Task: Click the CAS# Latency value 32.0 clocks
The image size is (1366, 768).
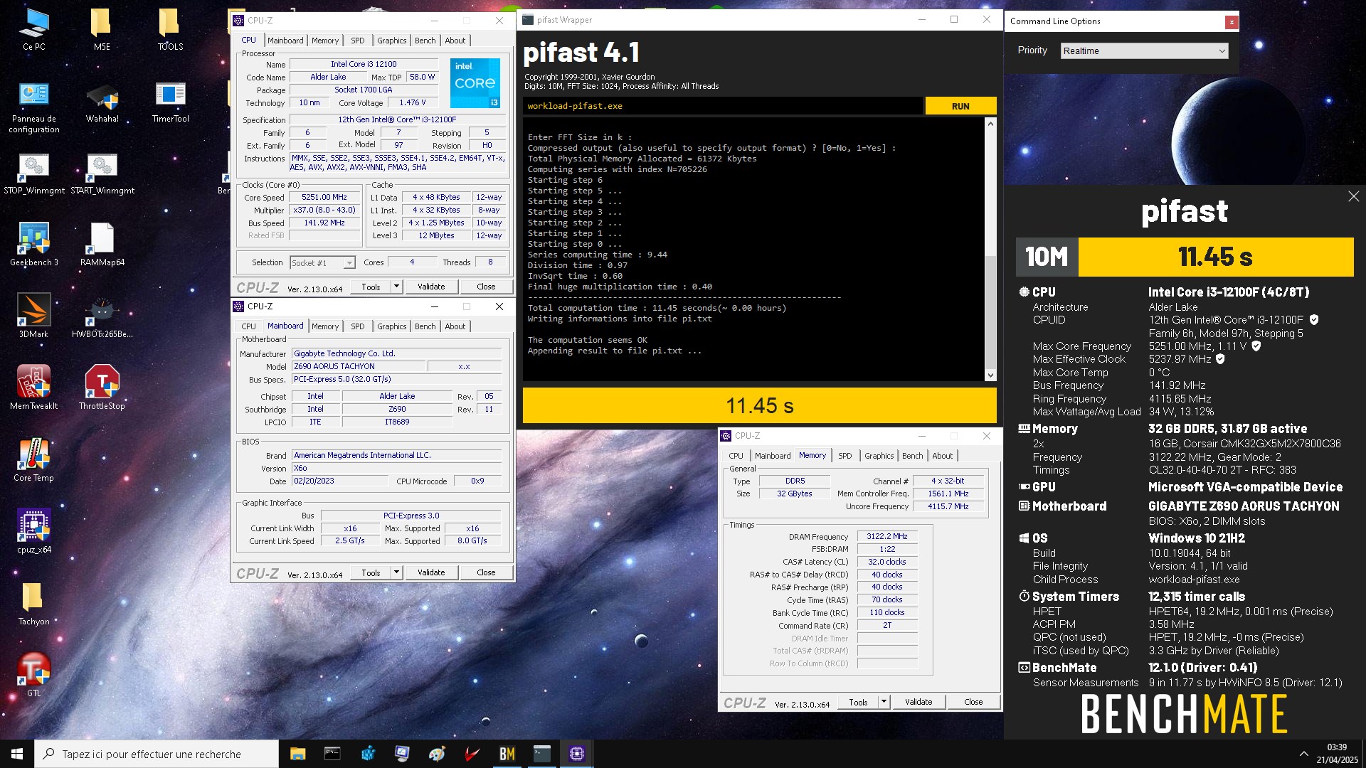Action: [887, 562]
